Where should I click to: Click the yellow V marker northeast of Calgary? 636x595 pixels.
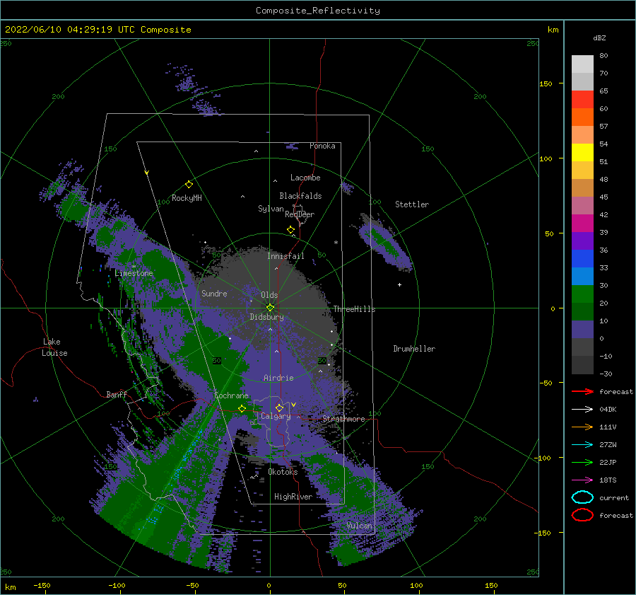pos(294,405)
